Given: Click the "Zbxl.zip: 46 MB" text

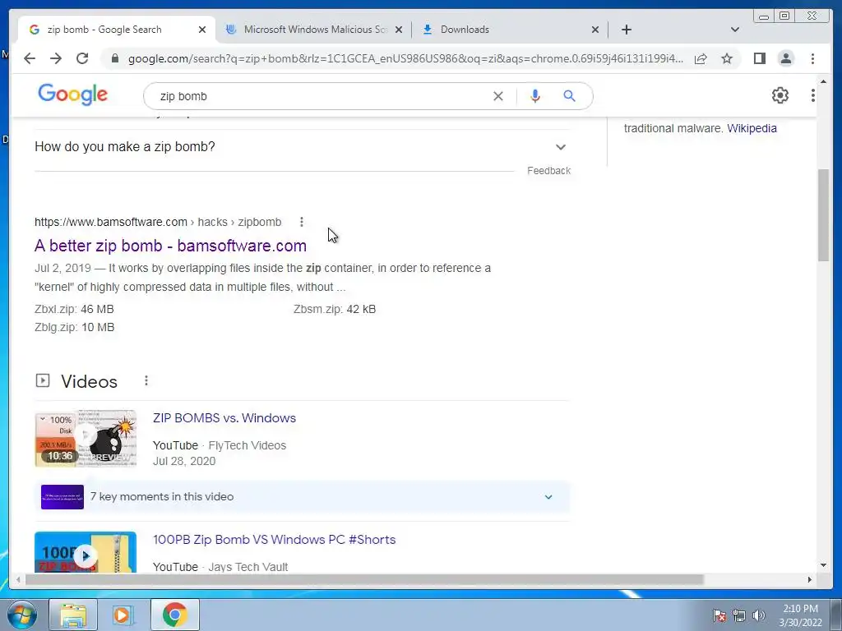Looking at the screenshot, I should click(x=74, y=309).
